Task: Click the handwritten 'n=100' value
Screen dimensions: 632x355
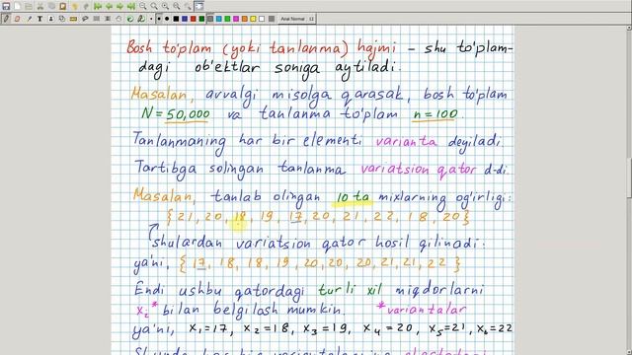Action: coord(435,114)
